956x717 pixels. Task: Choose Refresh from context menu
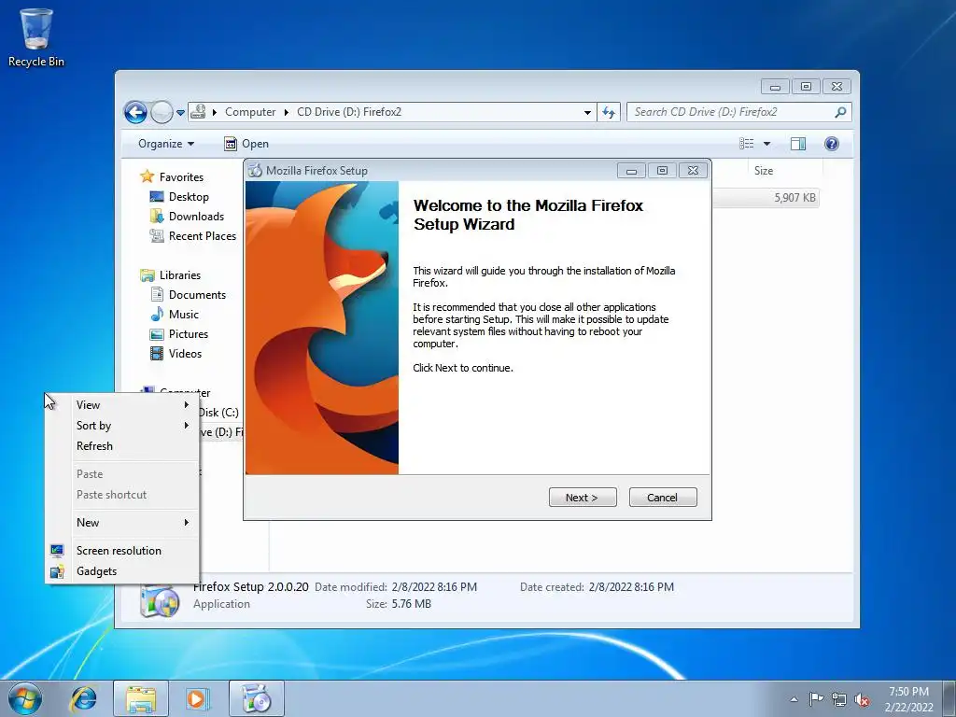point(122,446)
